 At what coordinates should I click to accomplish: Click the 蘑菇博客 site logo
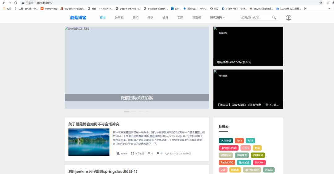point(78,18)
